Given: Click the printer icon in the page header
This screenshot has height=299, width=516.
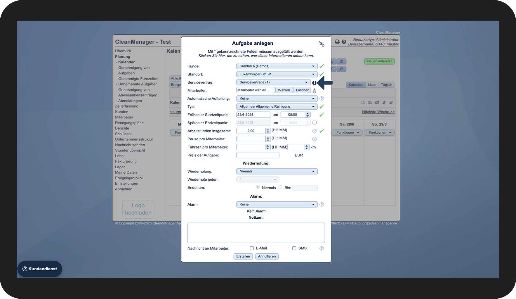Looking at the screenshot, I should [x=337, y=42].
